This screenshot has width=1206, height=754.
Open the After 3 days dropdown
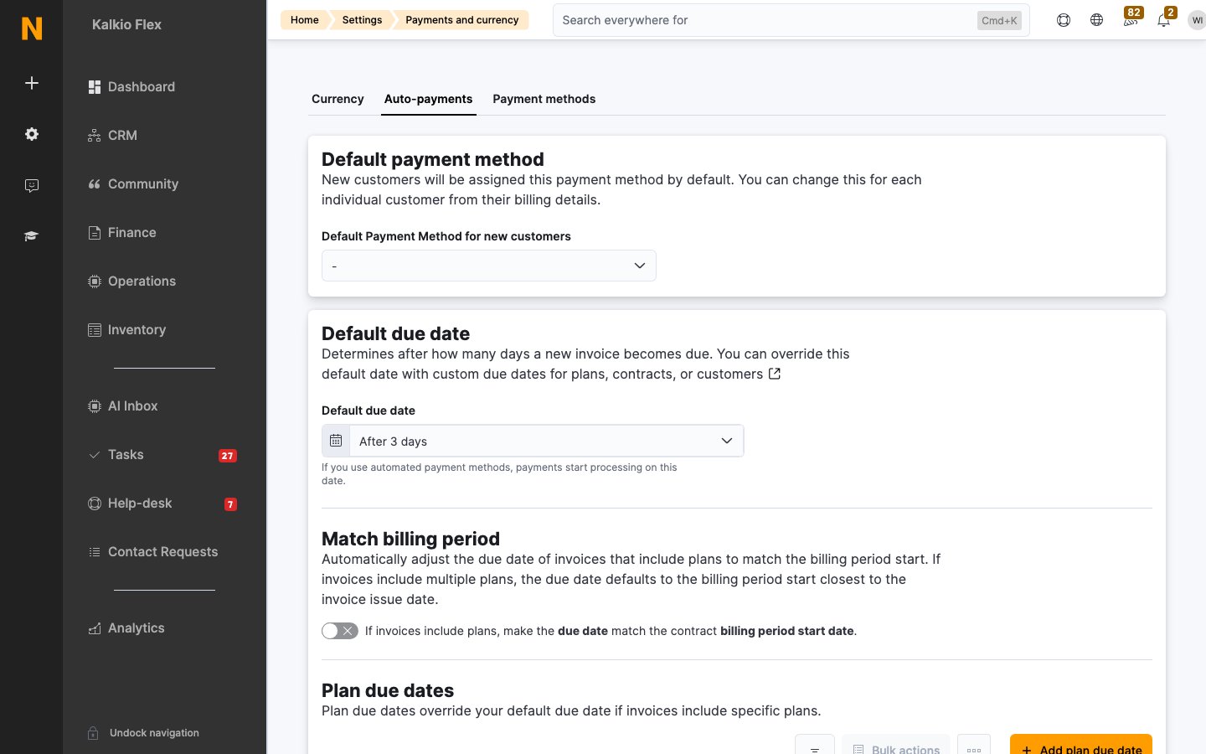(546, 441)
